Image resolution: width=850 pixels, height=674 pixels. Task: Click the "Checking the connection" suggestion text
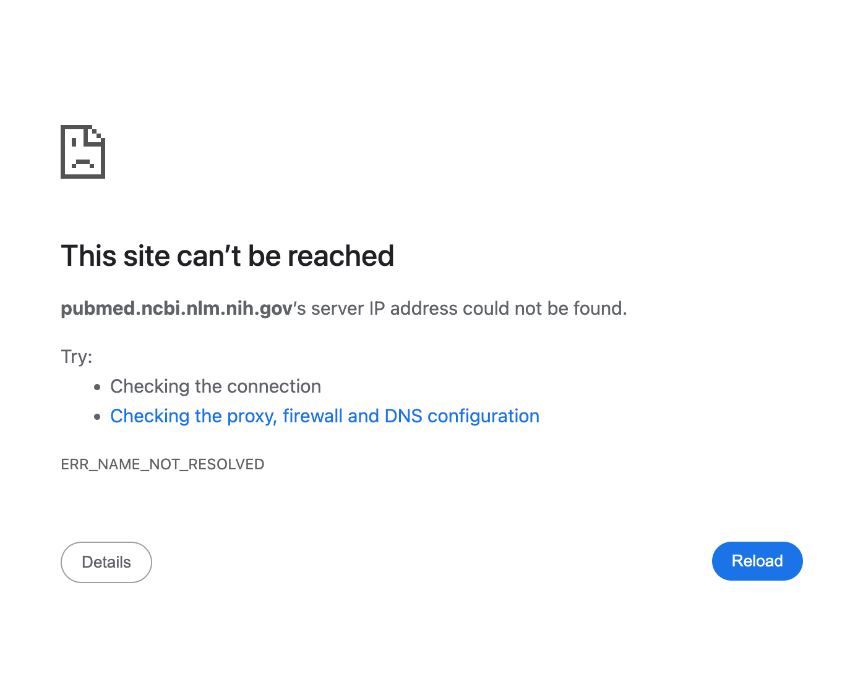click(215, 386)
